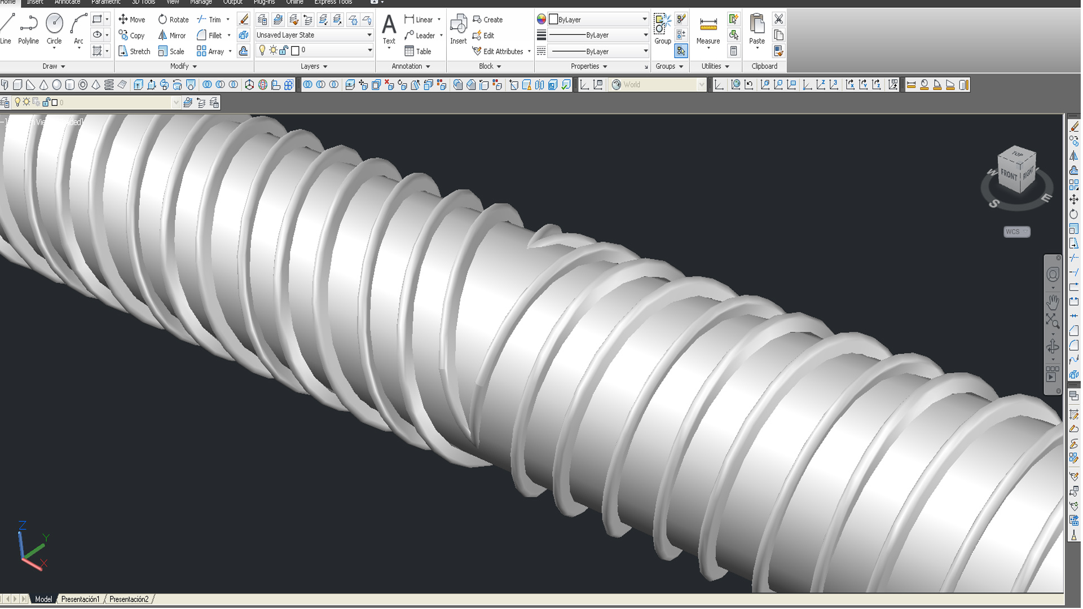Open the linetype ByLayer dropdown
This screenshot has width=1083, height=609.
[598, 51]
